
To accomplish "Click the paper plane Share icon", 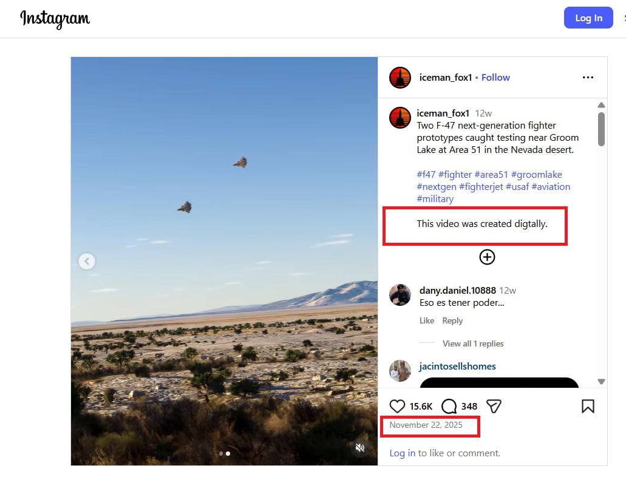I will click(x=494, y=406).
